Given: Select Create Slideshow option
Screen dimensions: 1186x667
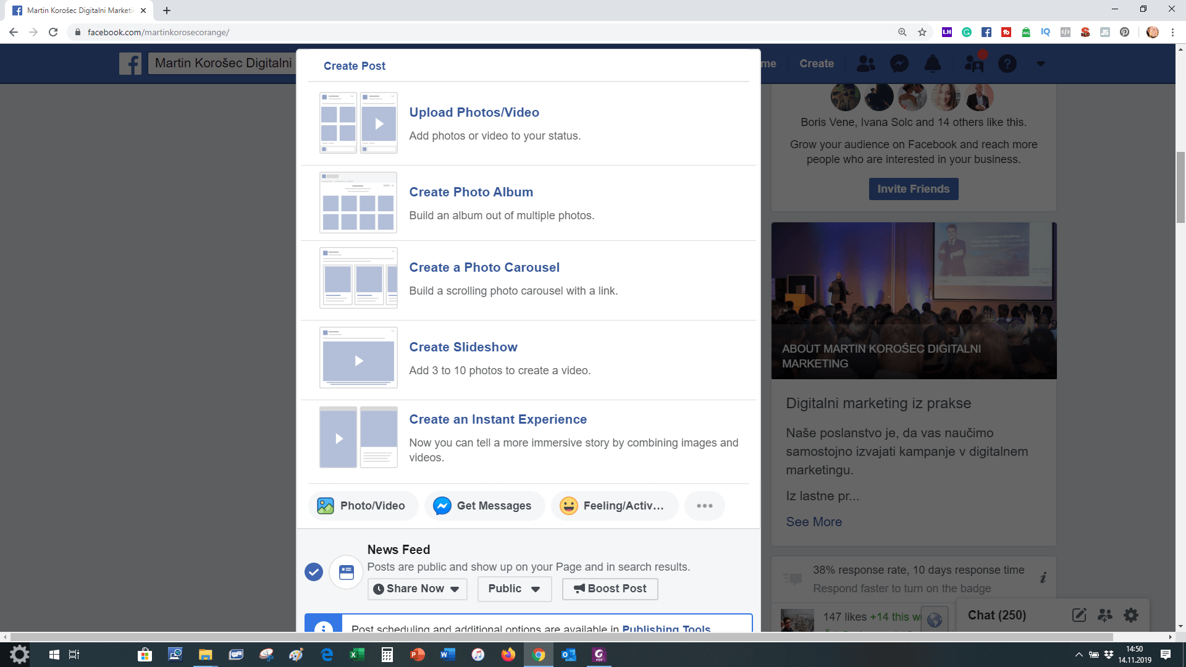Looking at the screenshot, I should click(x=463, y=347).
